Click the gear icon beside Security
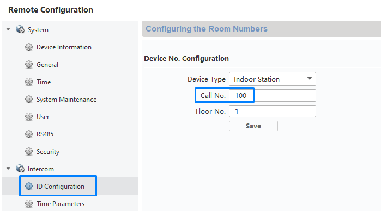Image resolution: width=381 pixels, height=211 pixels. pyautogui.click(x=29, y=152)
